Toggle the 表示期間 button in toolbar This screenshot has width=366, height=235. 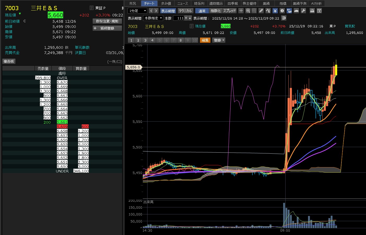pyautogui.click(x=168, y=11)
